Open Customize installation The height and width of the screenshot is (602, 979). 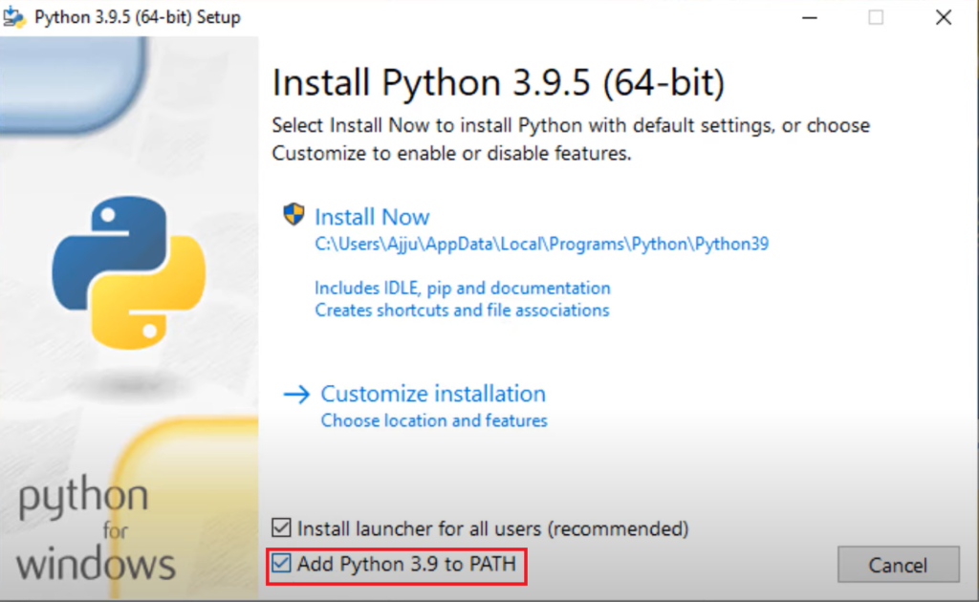pyautogui.click(x=433, y=394)
